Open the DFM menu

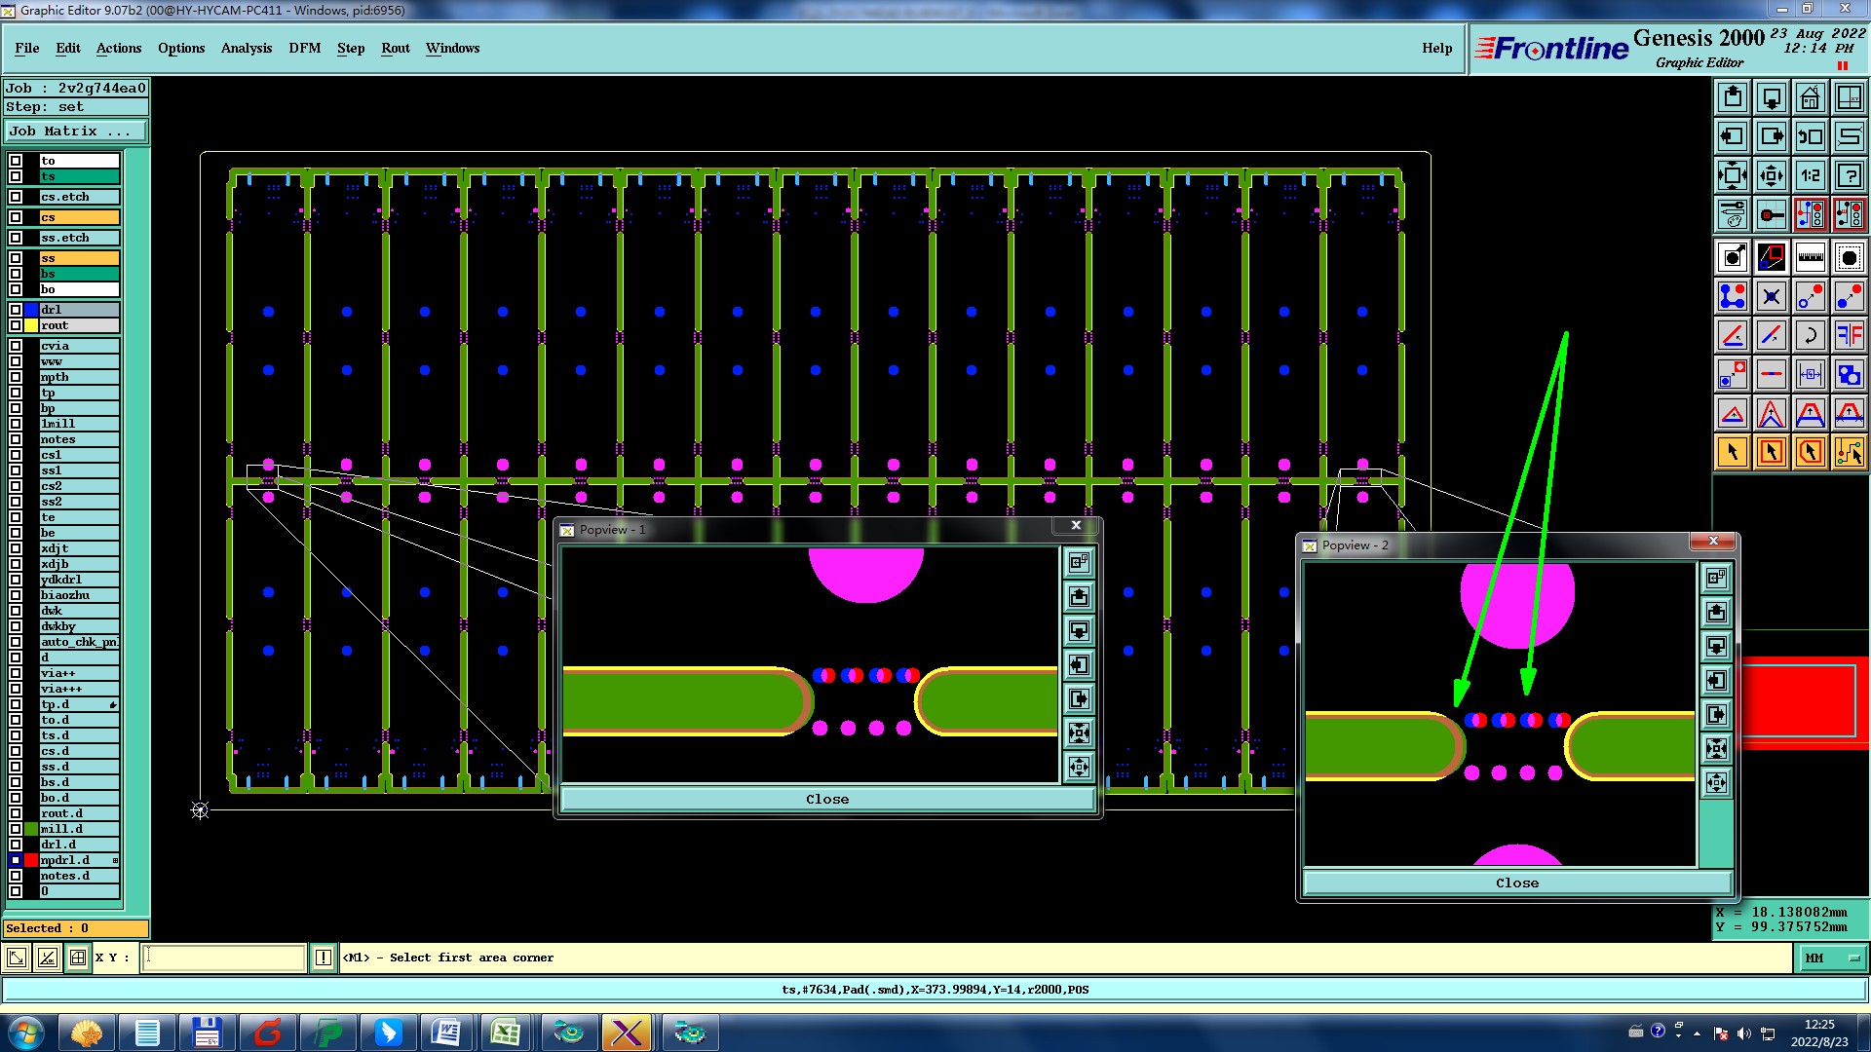tap(304, 48)
